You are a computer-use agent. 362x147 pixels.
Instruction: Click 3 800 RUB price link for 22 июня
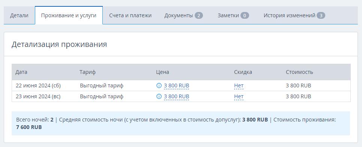tap(176, 85)
